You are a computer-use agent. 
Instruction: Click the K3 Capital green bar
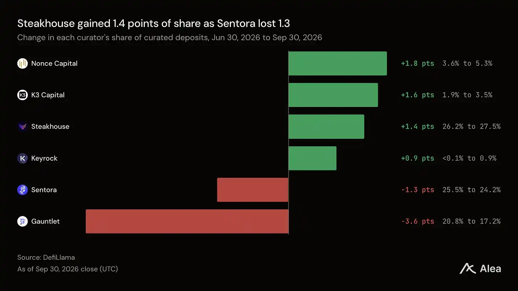[333, 95]
